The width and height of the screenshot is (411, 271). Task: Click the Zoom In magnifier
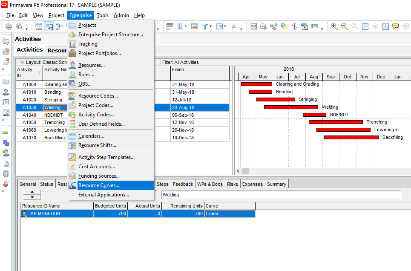point(334,26)
